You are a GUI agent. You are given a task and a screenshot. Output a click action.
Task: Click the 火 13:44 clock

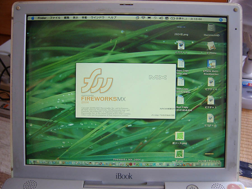pyautogui.click(x=196, y=19)
